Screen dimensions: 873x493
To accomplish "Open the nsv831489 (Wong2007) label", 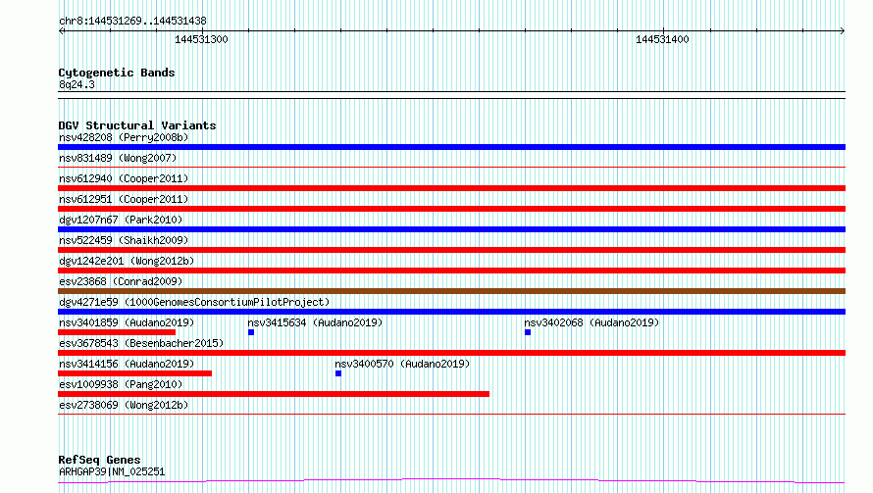I will pyautogui.click(x=118, y=158).
